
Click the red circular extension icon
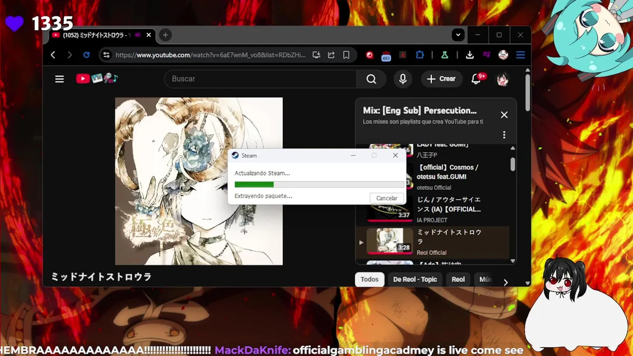[x=369, y=55]
